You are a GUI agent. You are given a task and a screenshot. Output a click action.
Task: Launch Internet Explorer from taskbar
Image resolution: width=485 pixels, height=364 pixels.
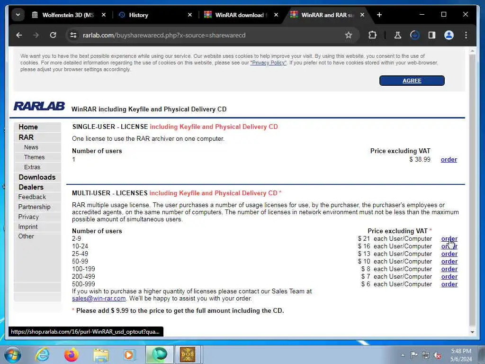(42, 355)
